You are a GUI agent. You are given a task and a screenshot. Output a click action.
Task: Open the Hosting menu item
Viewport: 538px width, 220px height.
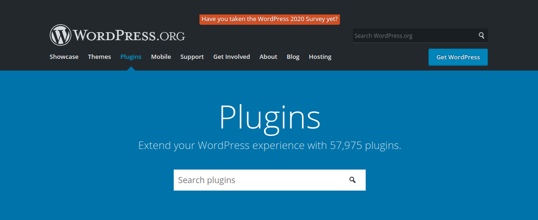click(320, 57)
